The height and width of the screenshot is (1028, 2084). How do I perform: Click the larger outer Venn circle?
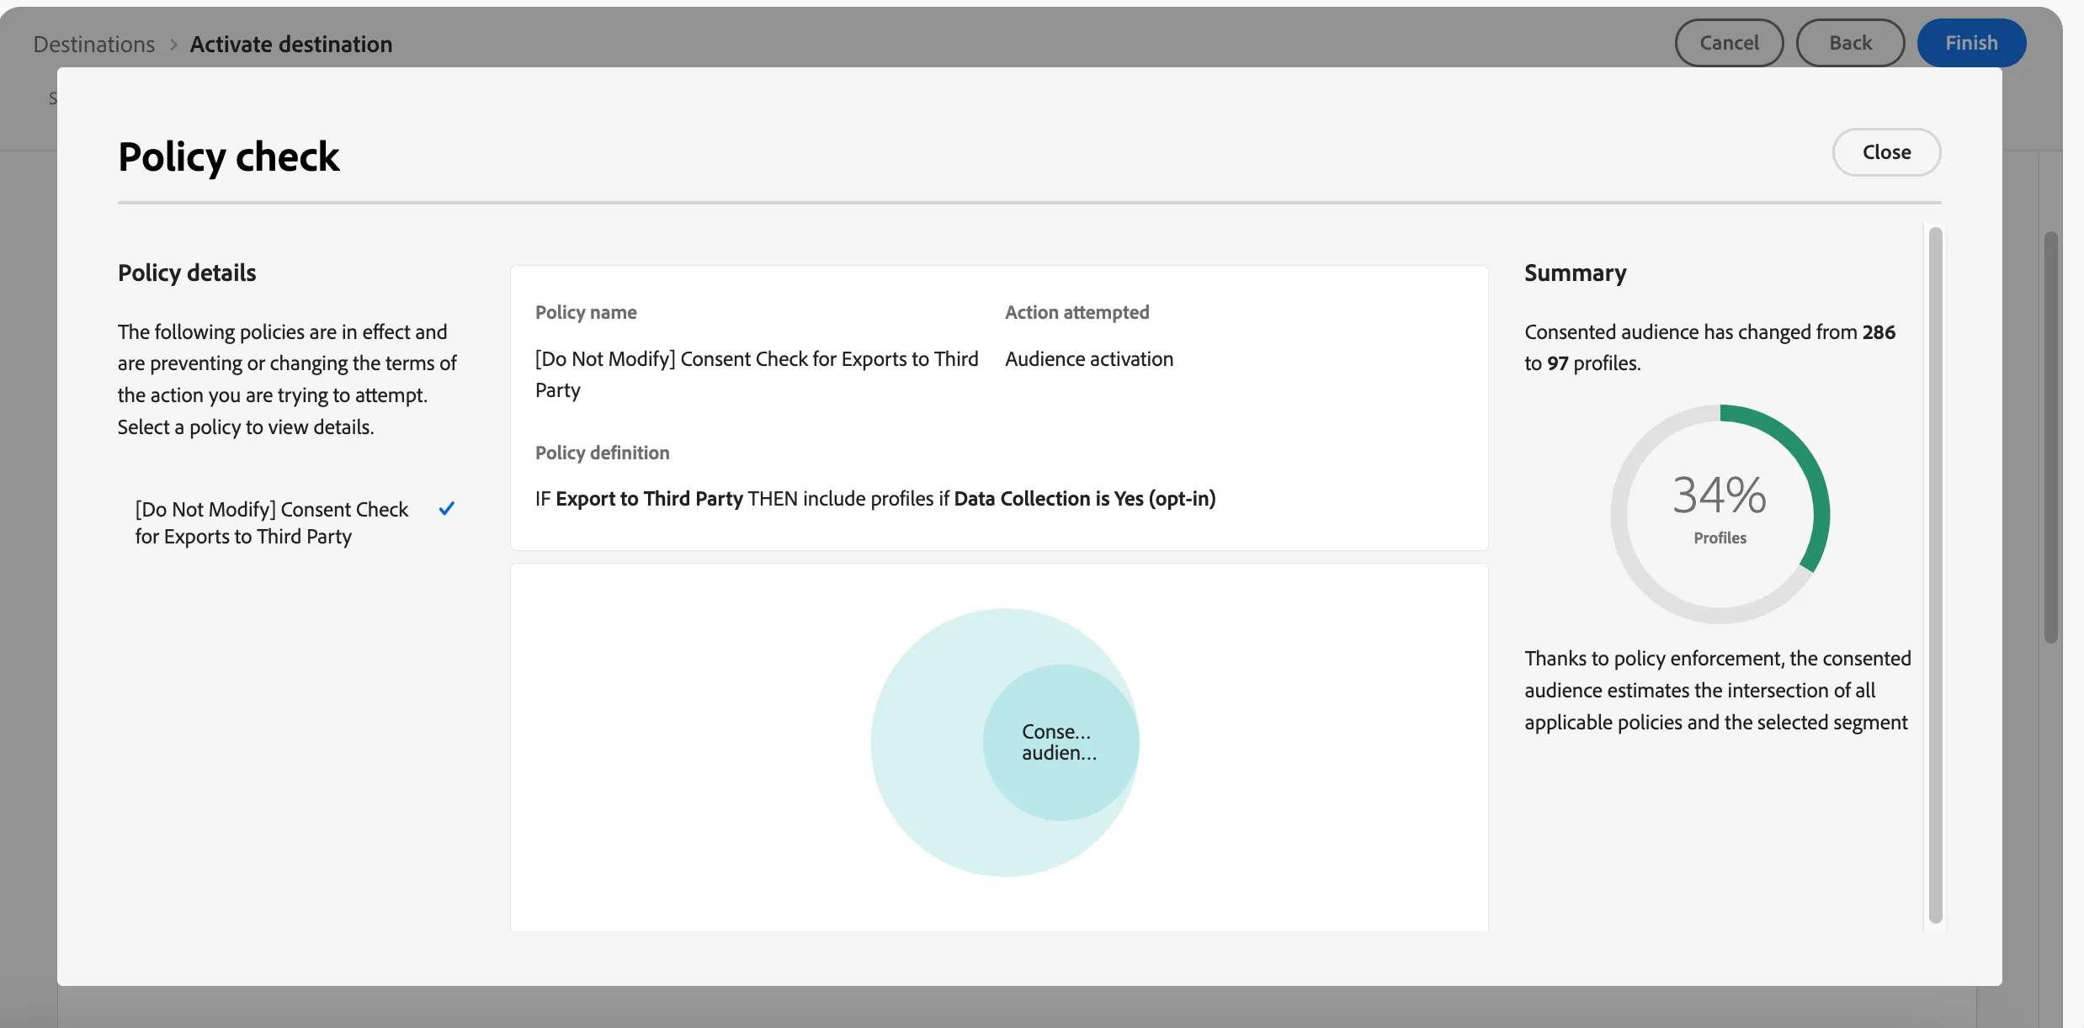point(926,742)
